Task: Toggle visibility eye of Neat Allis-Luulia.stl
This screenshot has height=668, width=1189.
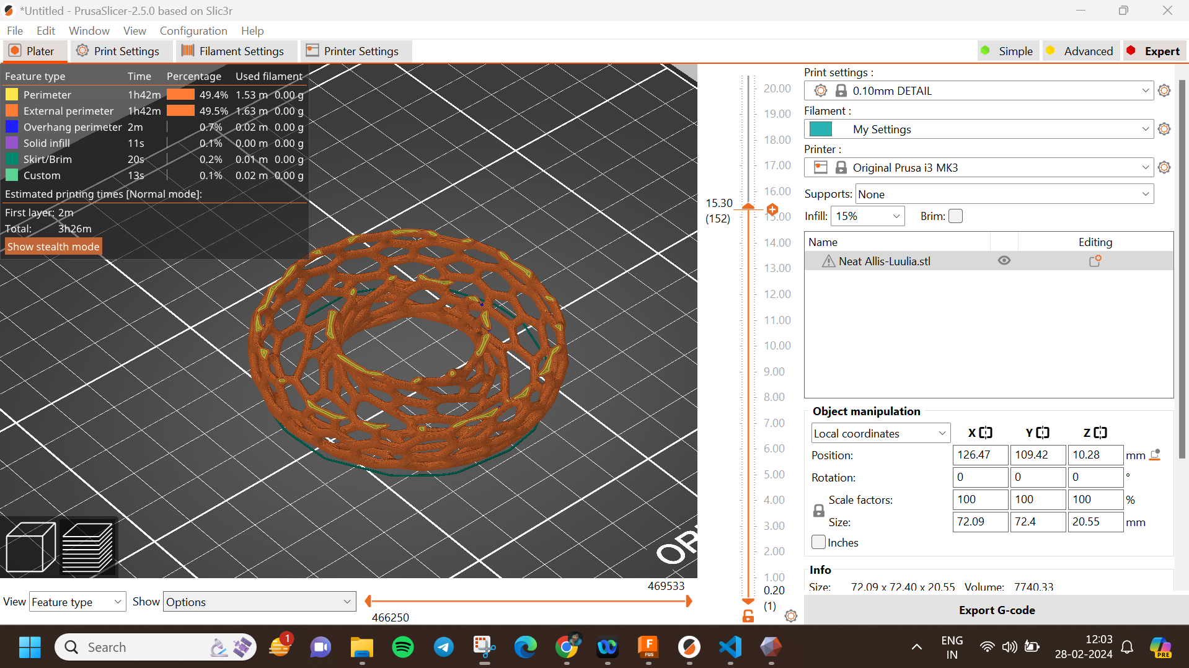Action: pyautogui.click(x=1004, y=261)
